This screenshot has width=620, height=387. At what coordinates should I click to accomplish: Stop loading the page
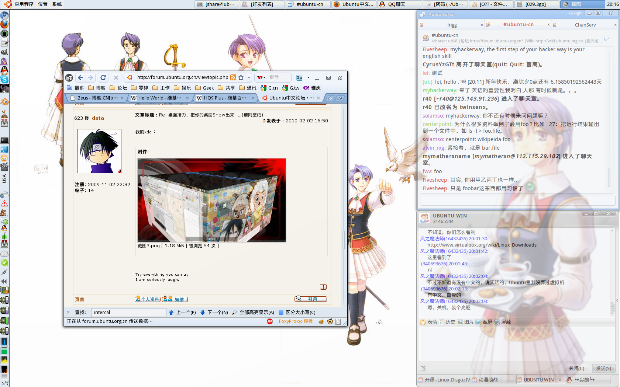pyautogui.click(x=116, y=77)
